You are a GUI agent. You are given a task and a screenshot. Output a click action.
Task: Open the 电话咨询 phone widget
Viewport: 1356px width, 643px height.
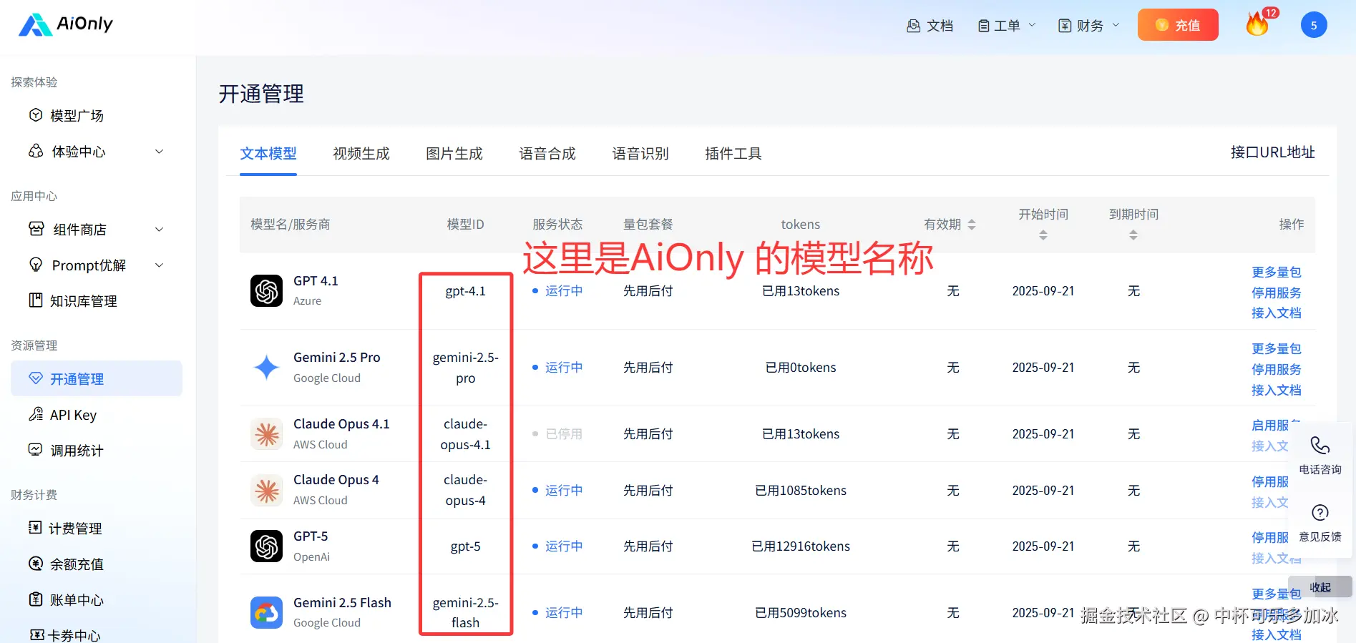[1320, 455]
